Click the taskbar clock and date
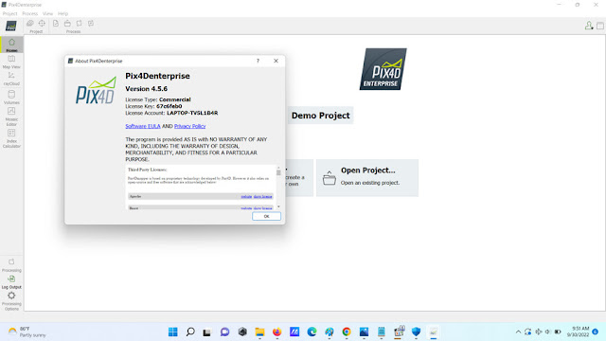 point(579,332)
